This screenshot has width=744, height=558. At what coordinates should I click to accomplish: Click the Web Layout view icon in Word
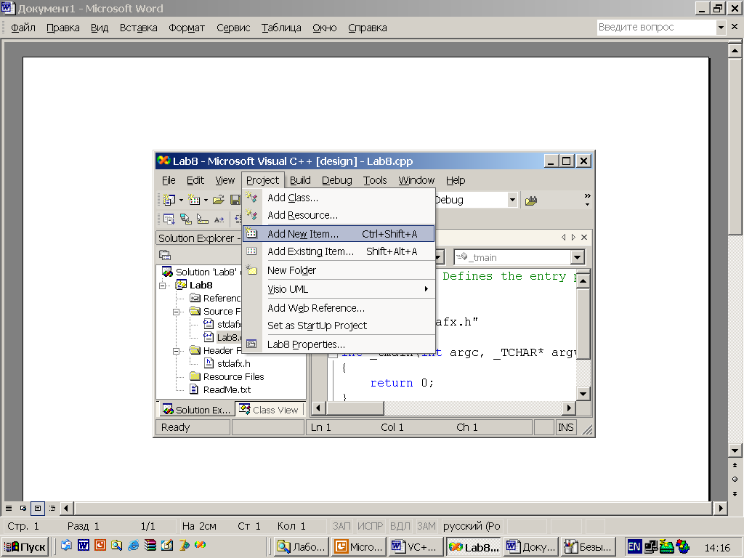pos(23,508)
